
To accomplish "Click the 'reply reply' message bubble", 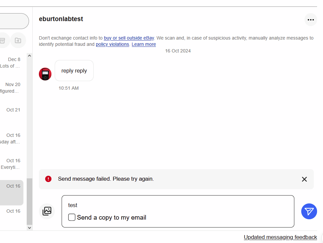I will 74,71.
